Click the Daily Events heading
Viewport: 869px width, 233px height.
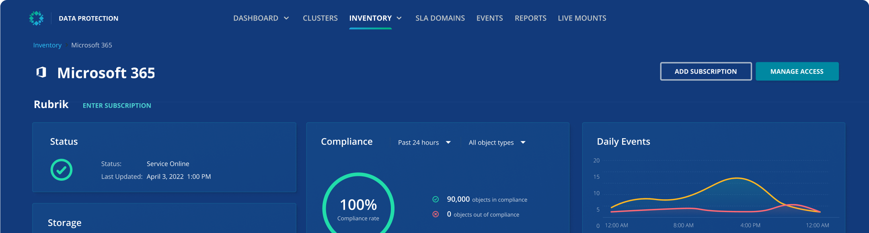point(623,141)
